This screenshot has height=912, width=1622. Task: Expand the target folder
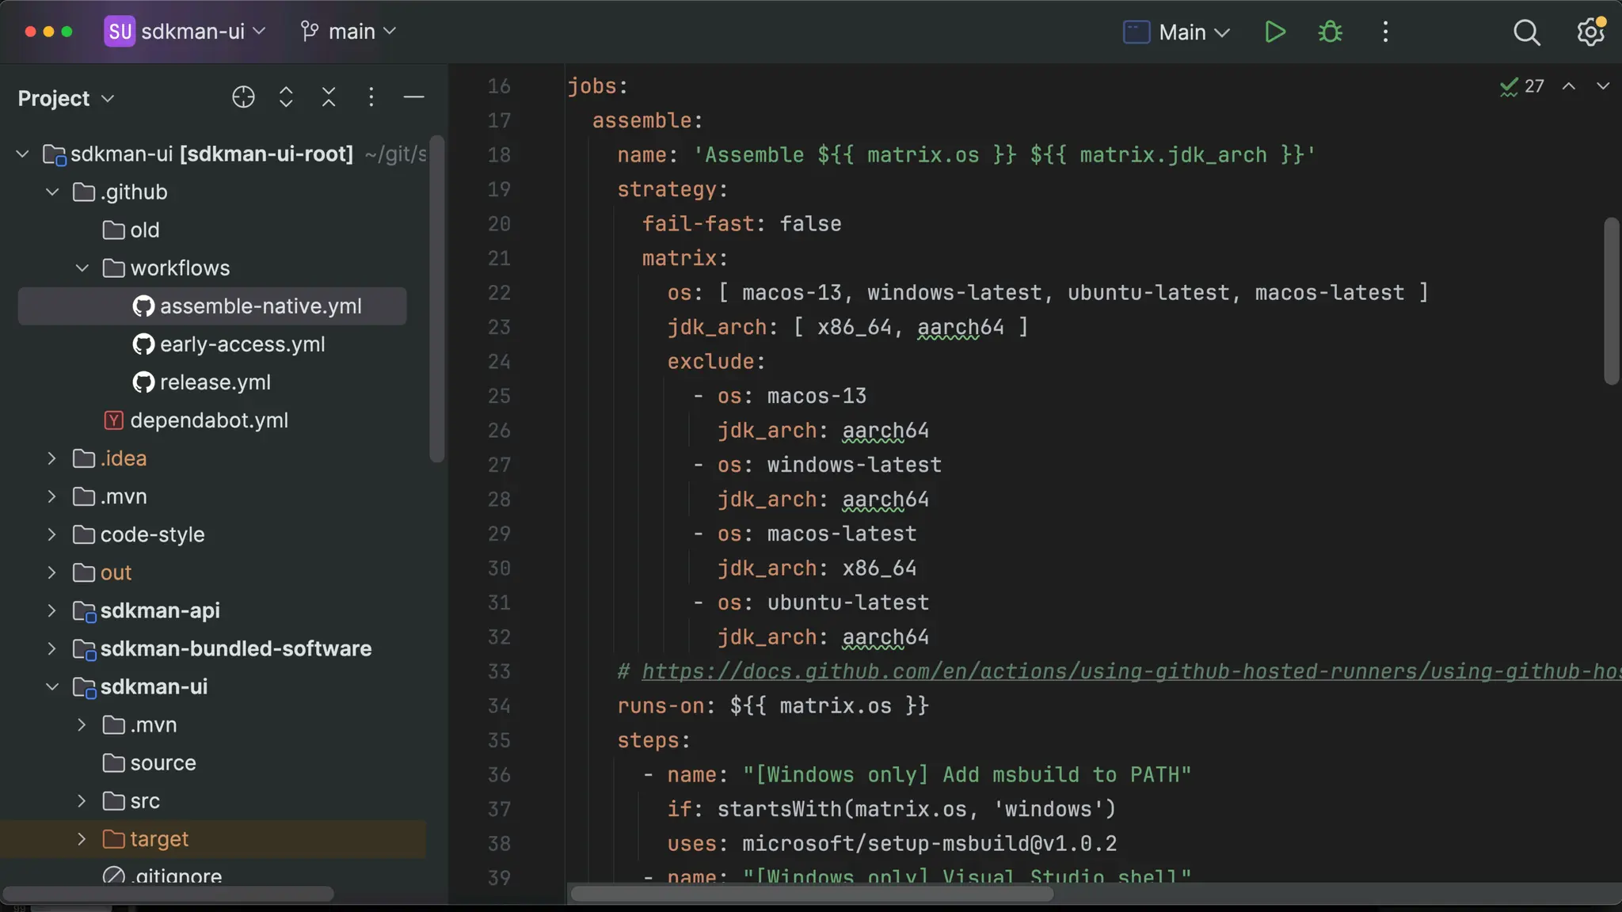coord(82,839)
